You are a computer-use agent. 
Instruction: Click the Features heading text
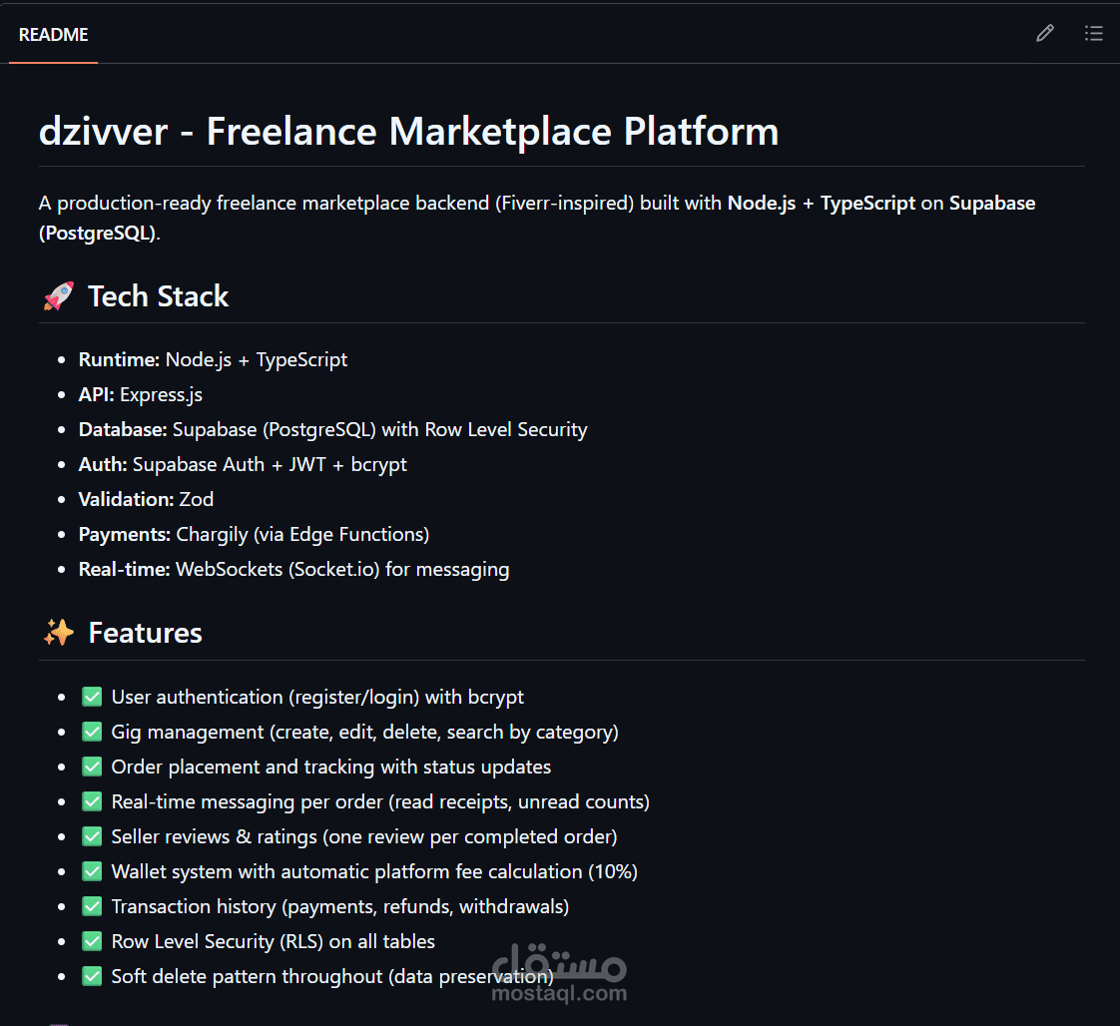pyautogui.click(x=145, y=633)
